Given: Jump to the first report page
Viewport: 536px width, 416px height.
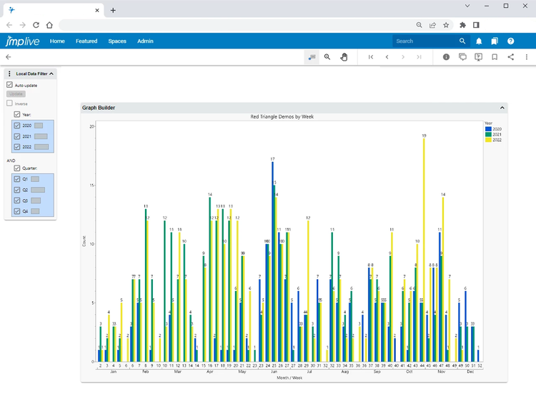Looking at the screenshot, I should click(371, 57).
